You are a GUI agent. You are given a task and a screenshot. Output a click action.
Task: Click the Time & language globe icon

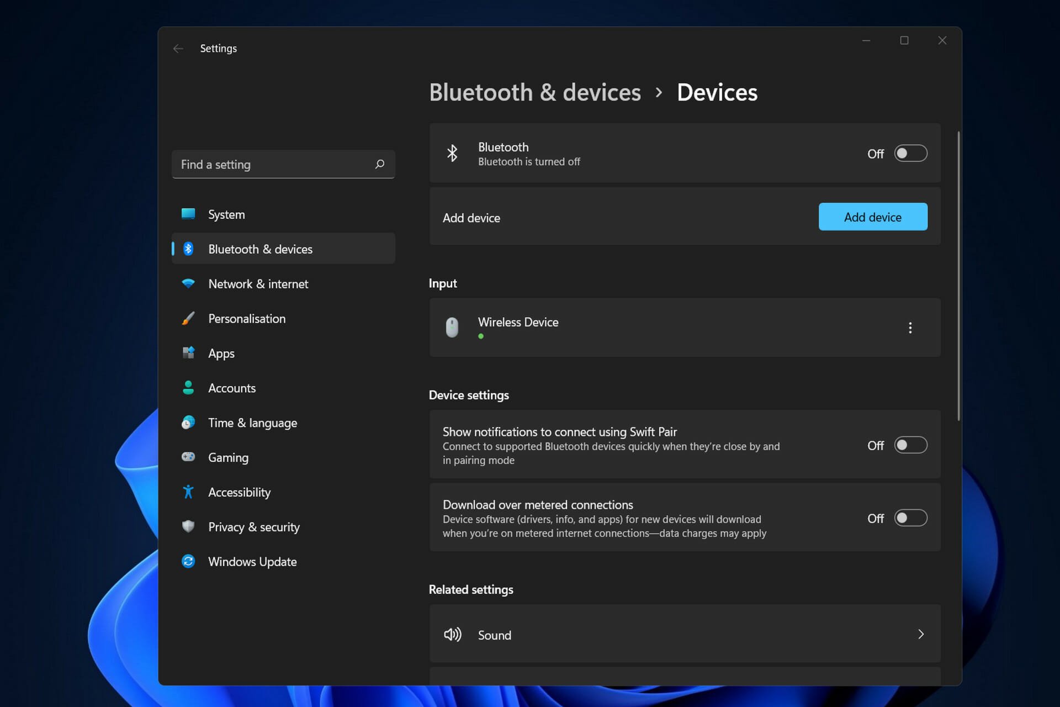(x=188, y=423)
